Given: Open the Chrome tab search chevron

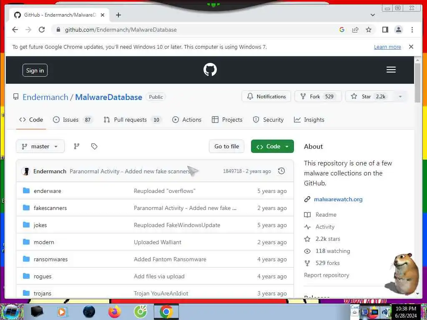Looking at the screenshot, I should coord(372,15).
